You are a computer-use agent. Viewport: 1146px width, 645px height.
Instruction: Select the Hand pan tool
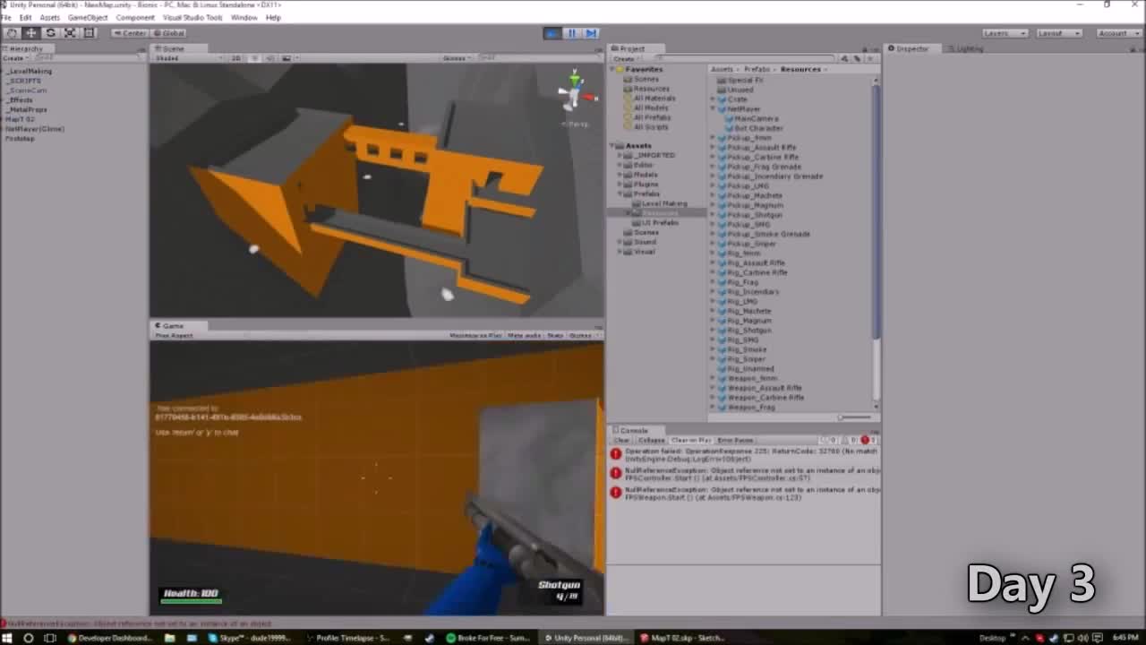[x=11, y=32]
